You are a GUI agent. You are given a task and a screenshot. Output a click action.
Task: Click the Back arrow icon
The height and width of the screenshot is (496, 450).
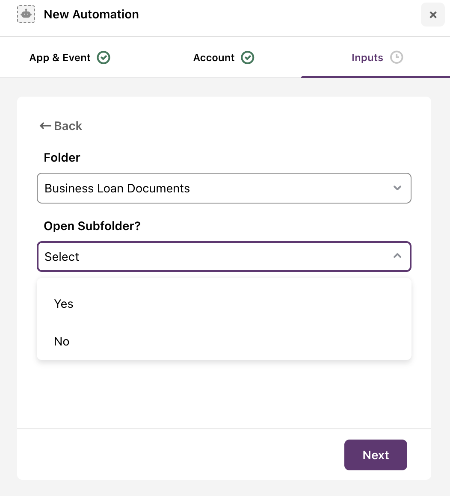click(45, 126)
